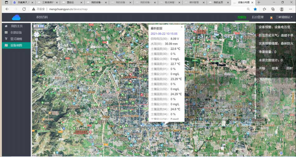
Task: Click the blue cloud logo
Action: [16, 17]
